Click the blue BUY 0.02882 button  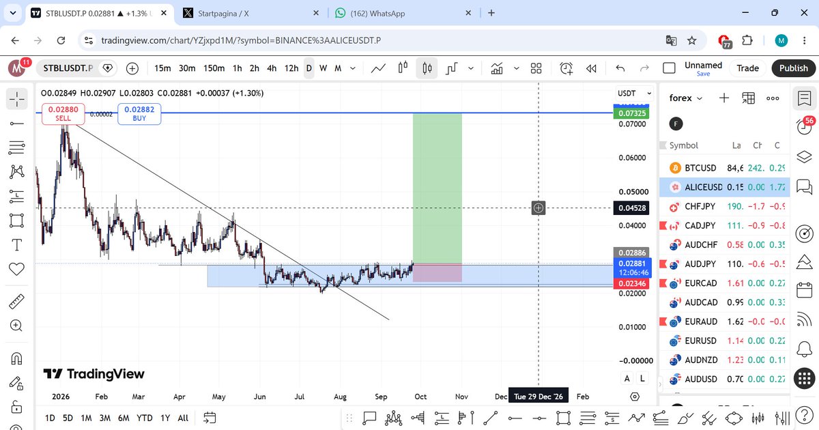click(x=139, y=114)
